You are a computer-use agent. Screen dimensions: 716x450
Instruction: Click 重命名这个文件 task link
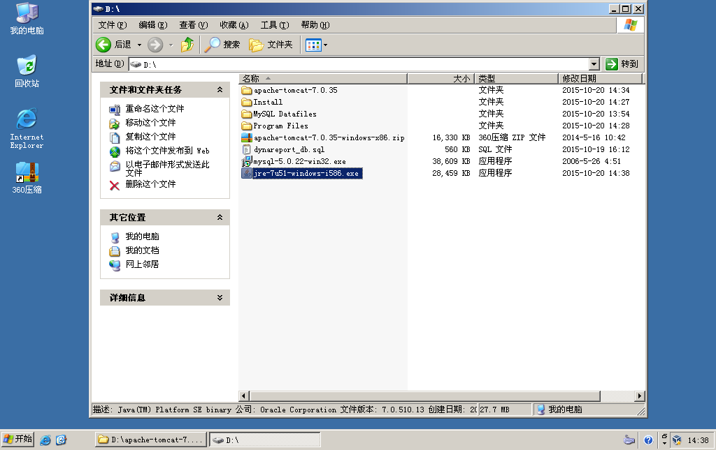pyautogui.click(x=155, y=109)
